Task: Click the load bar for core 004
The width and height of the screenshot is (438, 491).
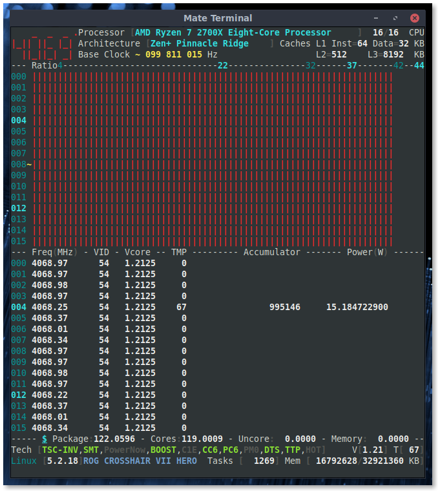Action: 213,121
